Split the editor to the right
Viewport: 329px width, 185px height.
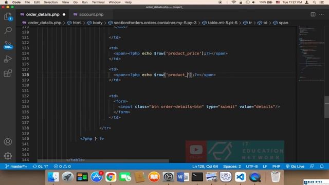(x=313, y=14)
